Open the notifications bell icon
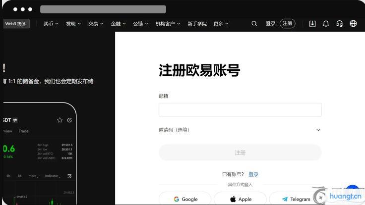The image size is (365, 205). coord(326,24)
